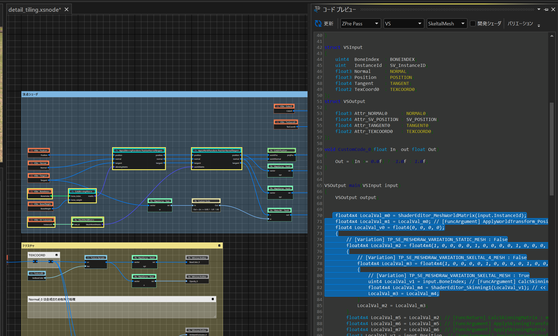
Task: Select the ApplySkinningTransform node header
Action: 139,150
